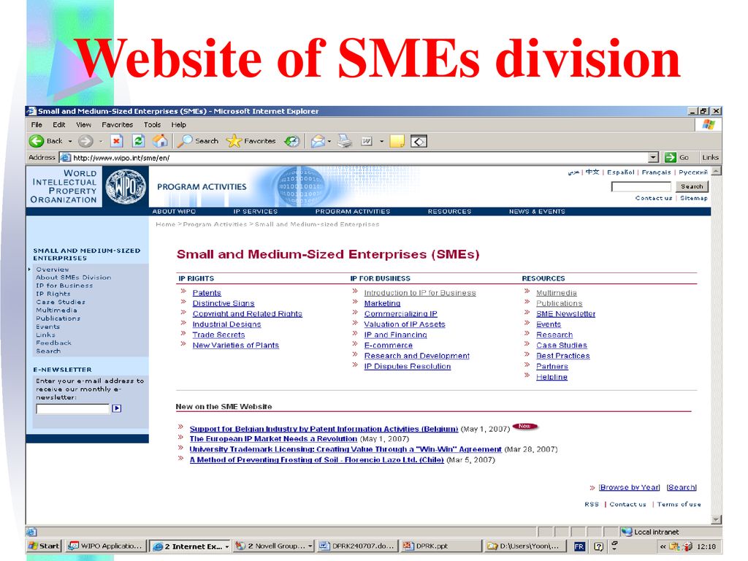Screen dimensions: 748x561
Task: Open the File menu
Action: pos(37,124)
